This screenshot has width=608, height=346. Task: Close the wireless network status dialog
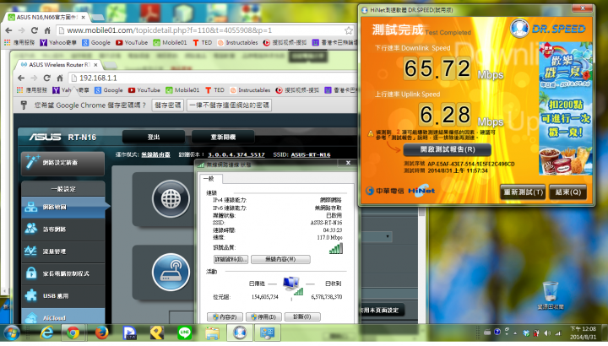348,163
